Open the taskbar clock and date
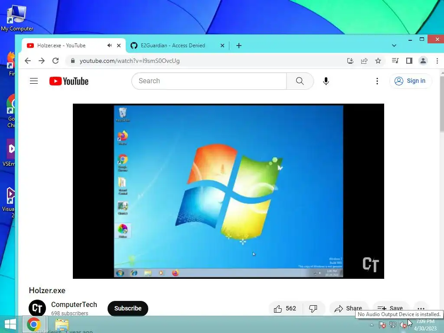 tap(425, 325)
